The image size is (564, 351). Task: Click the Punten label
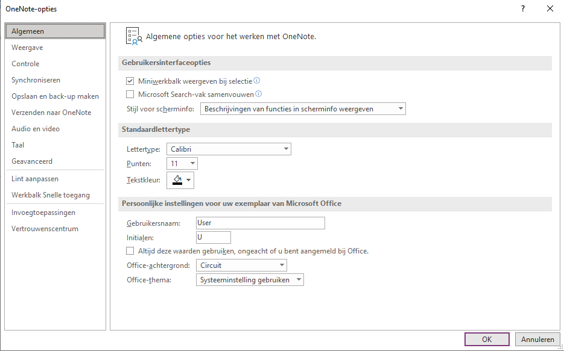(x=139, y=164)
